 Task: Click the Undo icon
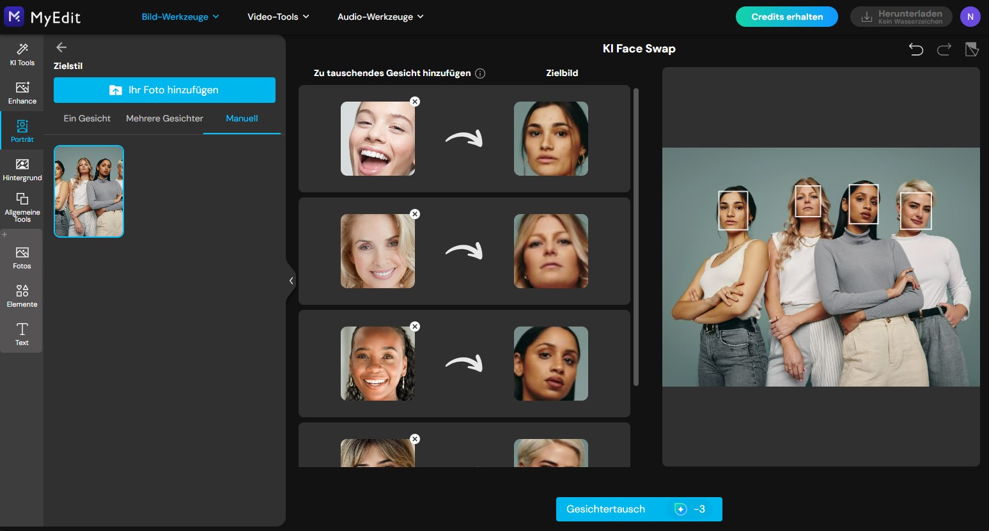click(x=916, y=49)
